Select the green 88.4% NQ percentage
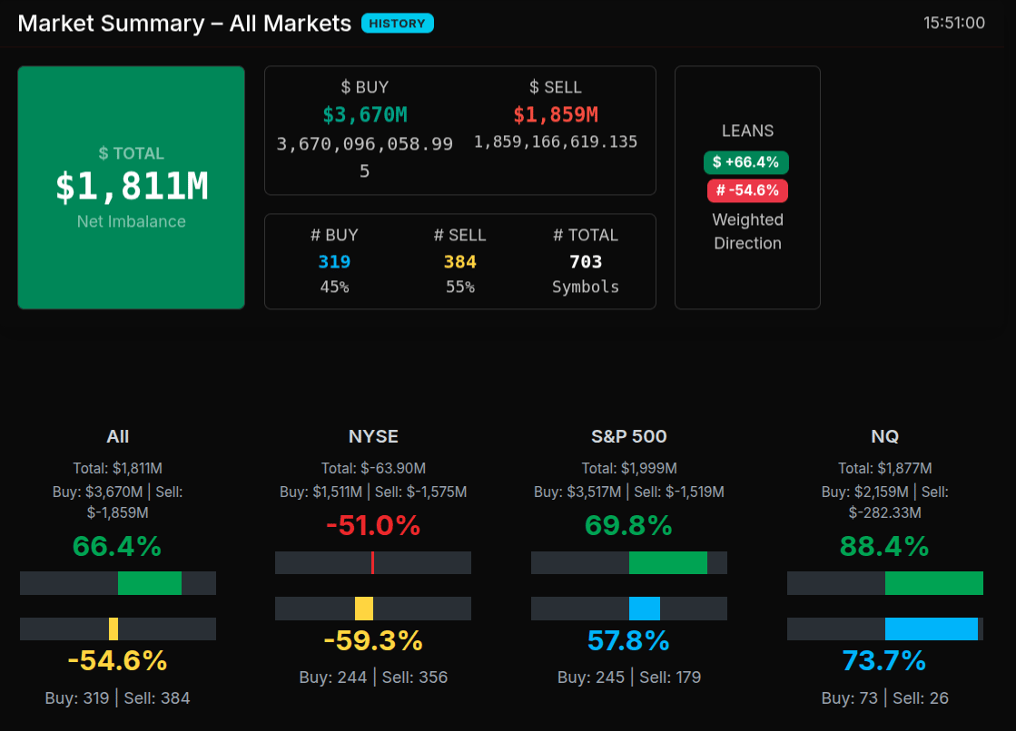The height and width of the screenshot is (731, 1016). point(884,546)
